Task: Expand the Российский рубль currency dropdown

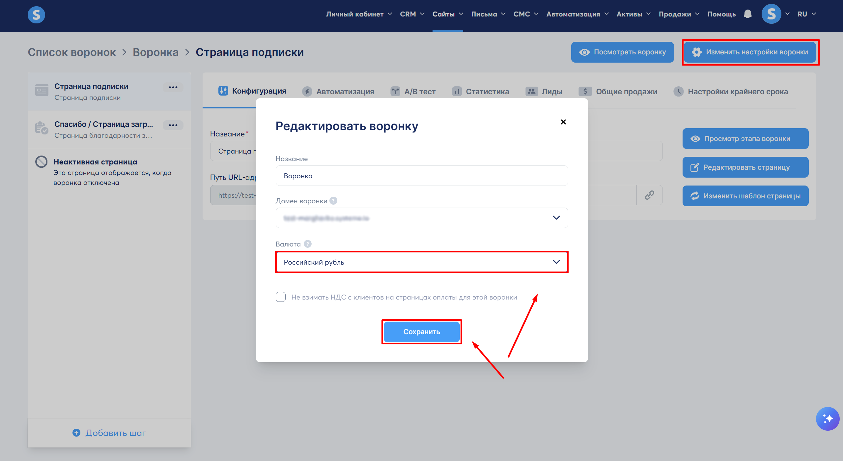Action: tap(422, 262)
